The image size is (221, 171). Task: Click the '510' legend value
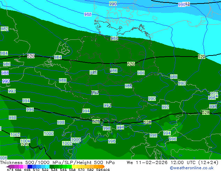coord(36,170)
